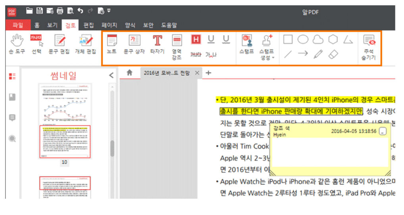Insert a 문구 상자 text box
Image resolution: width=404 pixels, height=215 pixels.
[x=134, y=44]
